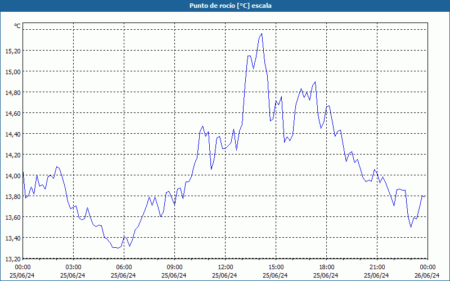Click the chart title 'Punto de rocío [°C] escala'
Image resolution: width=450 pixels, height=281 pixels.
click(231, 6)
